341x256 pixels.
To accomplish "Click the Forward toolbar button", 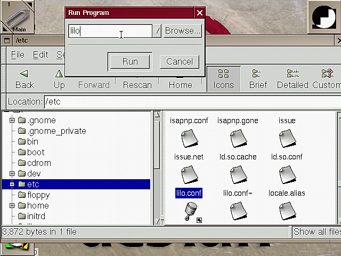I will pos(94,84).
